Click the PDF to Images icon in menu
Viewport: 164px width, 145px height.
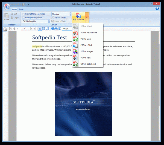(x=75, y=51)
